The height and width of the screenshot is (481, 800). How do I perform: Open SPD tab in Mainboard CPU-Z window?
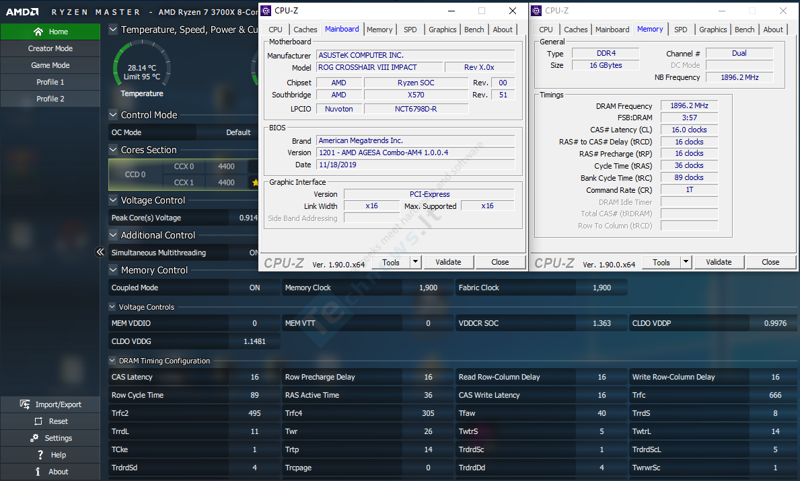410,30
